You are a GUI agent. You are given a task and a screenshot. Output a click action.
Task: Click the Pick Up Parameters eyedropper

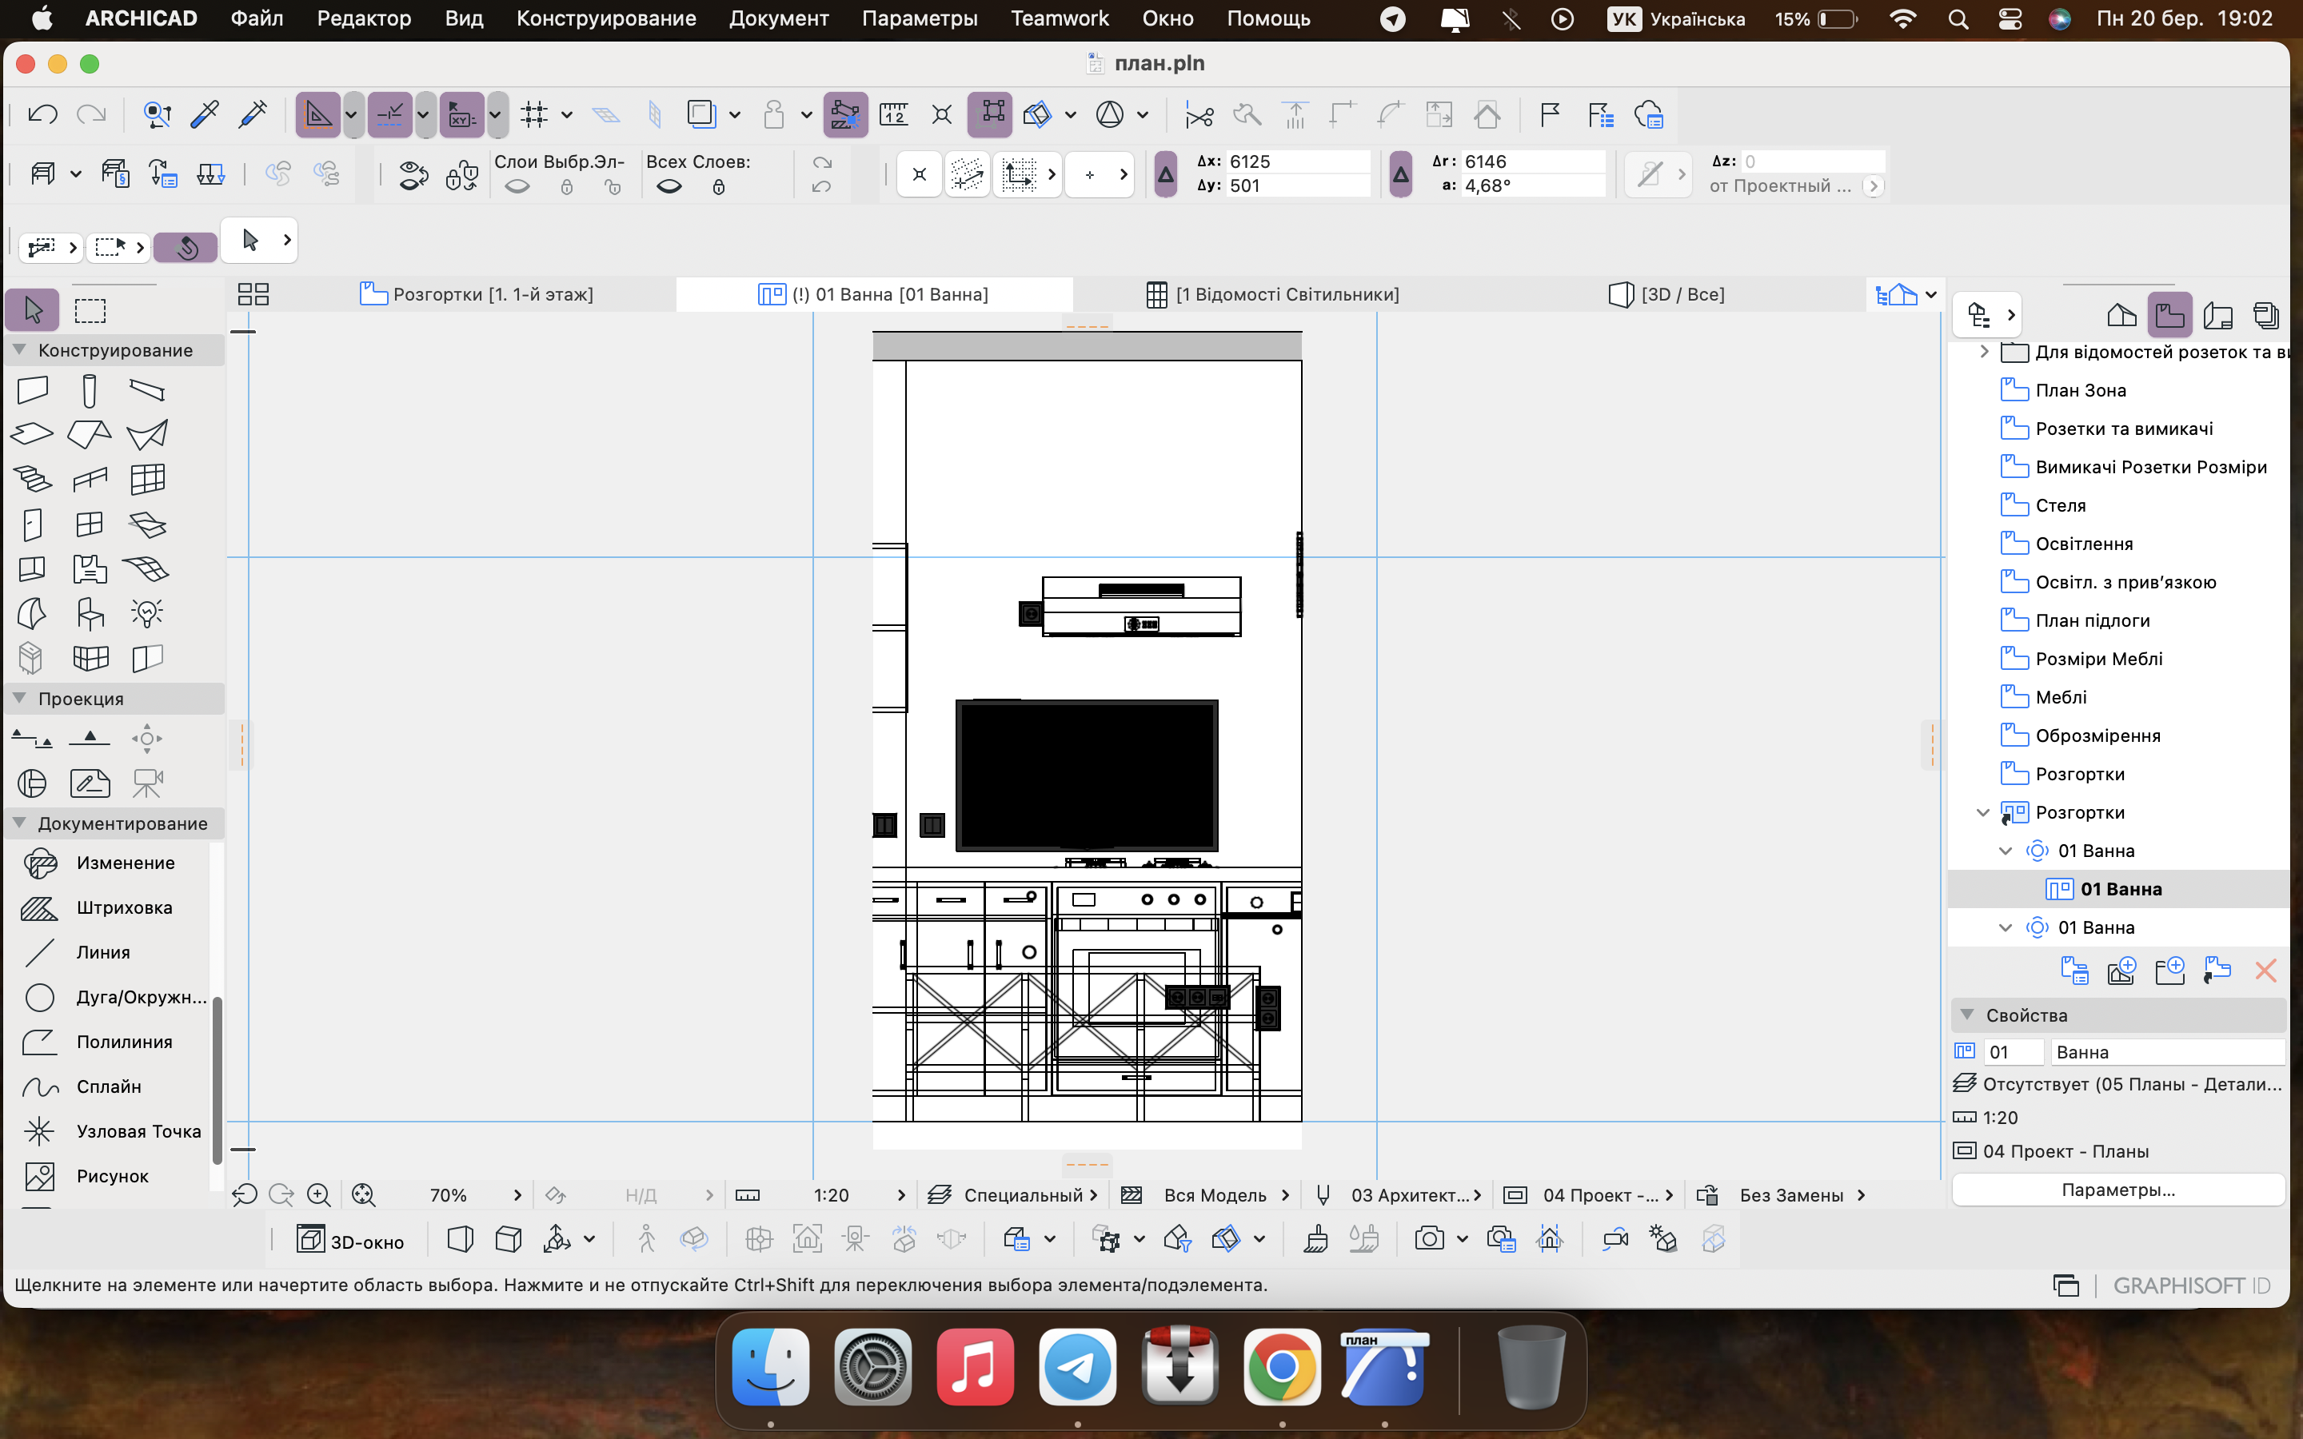[205, 115]
